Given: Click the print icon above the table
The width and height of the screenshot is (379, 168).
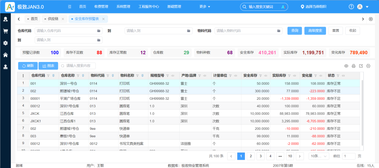Looking at the screenshot, I should [354, 66].
